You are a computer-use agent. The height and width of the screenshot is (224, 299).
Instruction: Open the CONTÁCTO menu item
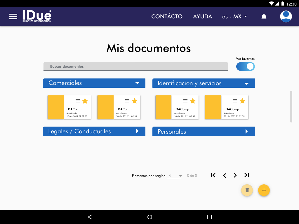(x=167, y=17)
